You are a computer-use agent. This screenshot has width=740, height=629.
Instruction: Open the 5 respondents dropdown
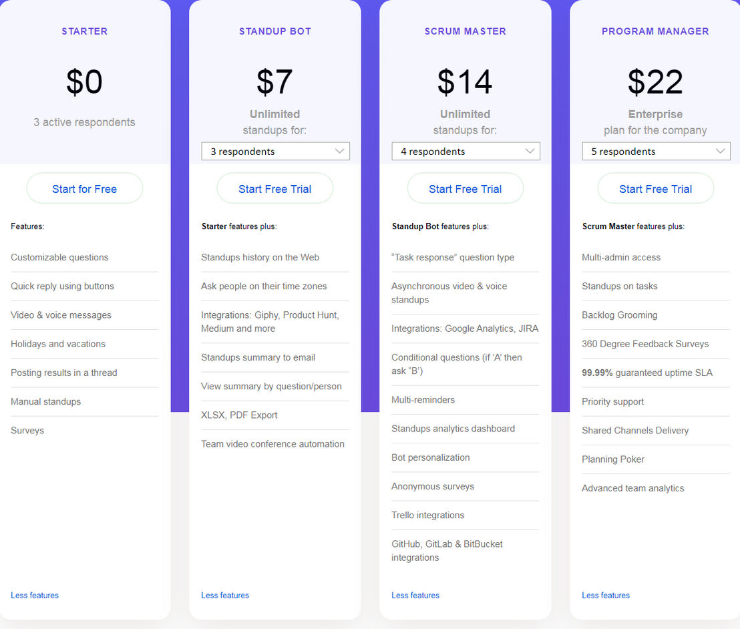click(x=656, y=152)
